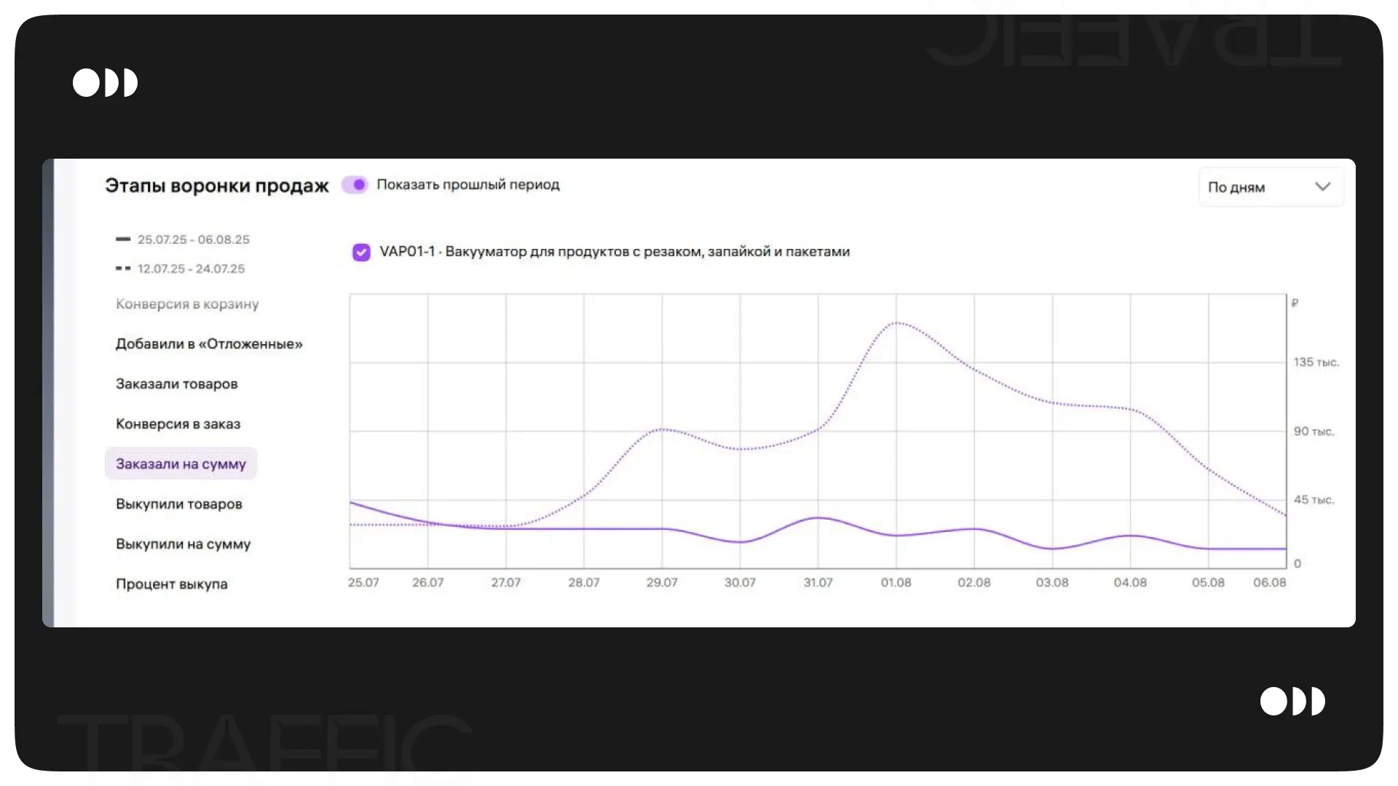This screenshot has width=1398, height=786.
Task: Uncheck the VAP01-1 product checkbox
Action: [361, 252]
